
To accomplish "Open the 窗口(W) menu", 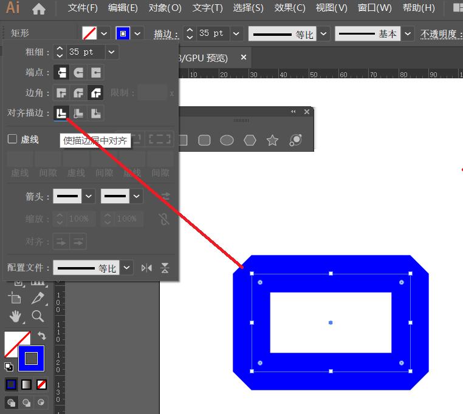I will (x=374, y=8).
